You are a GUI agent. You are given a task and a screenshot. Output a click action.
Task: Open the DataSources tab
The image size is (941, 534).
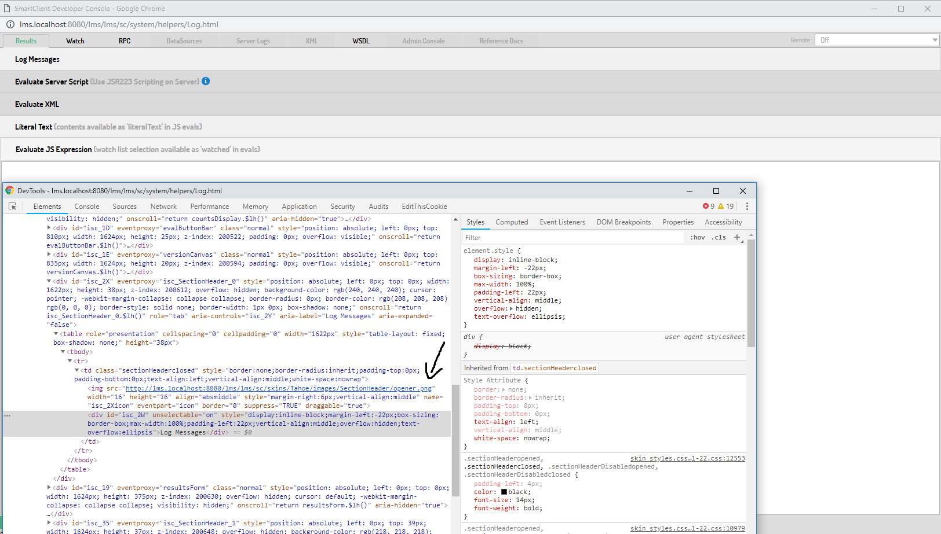click(x=184, y=41)
